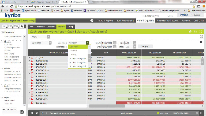Screen dimensions: 206x116
Task: Click the print icon below the header
Action: coord(201,37)
